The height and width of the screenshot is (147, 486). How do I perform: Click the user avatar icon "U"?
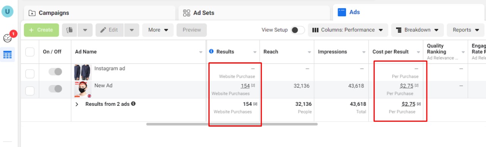pos(8,11)
